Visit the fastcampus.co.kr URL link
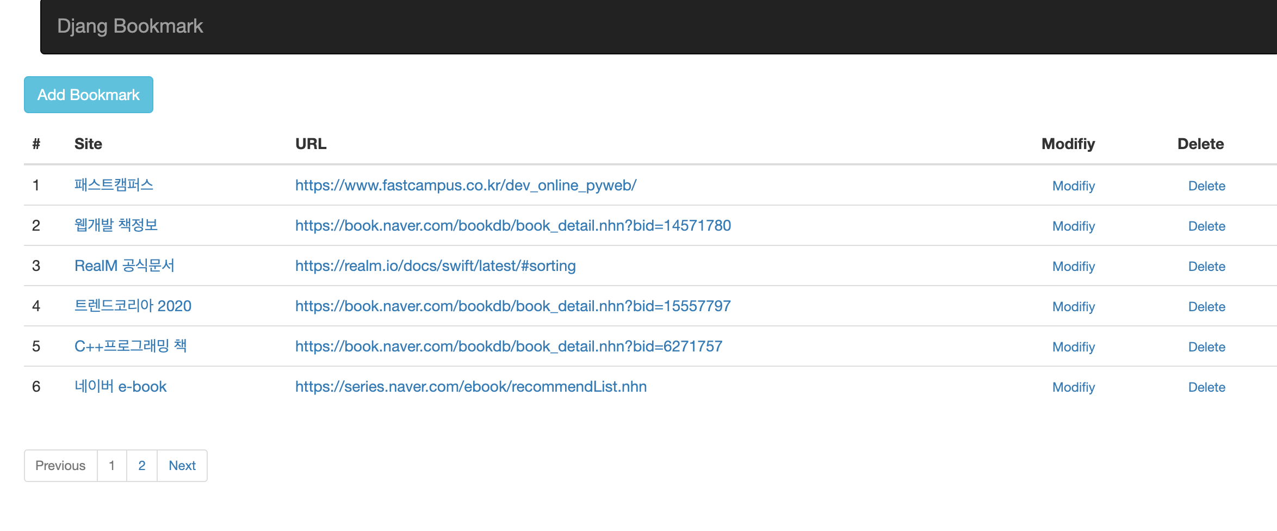 coord(466,186)
